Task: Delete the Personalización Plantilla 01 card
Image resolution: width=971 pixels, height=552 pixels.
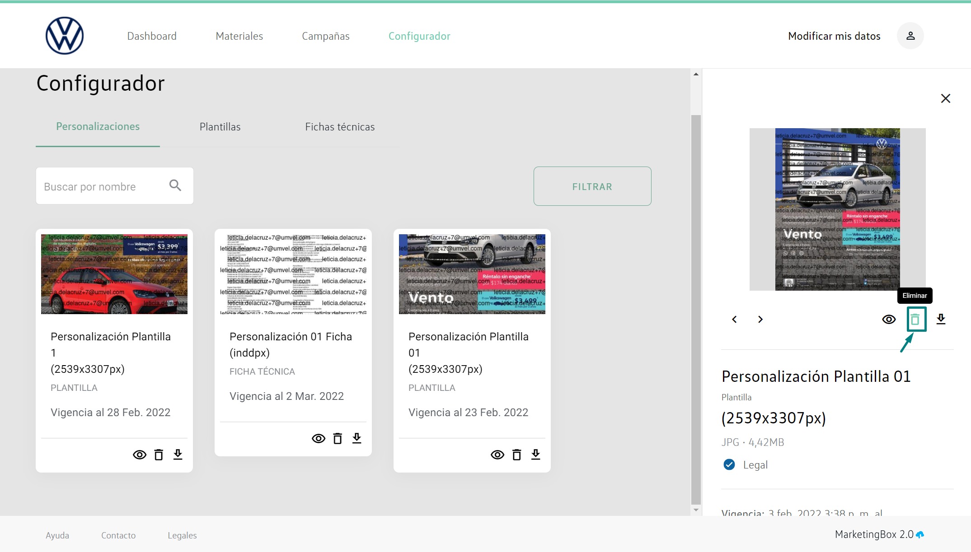Action: [x=516, y=455]
